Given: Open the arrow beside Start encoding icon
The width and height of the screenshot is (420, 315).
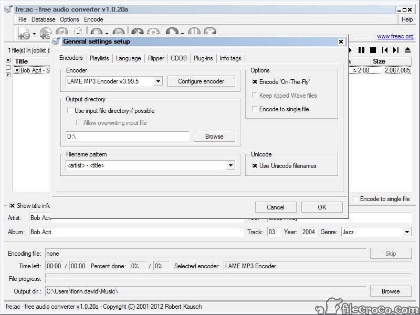Looking at the screenshot, I should click(x=182, y=34).
